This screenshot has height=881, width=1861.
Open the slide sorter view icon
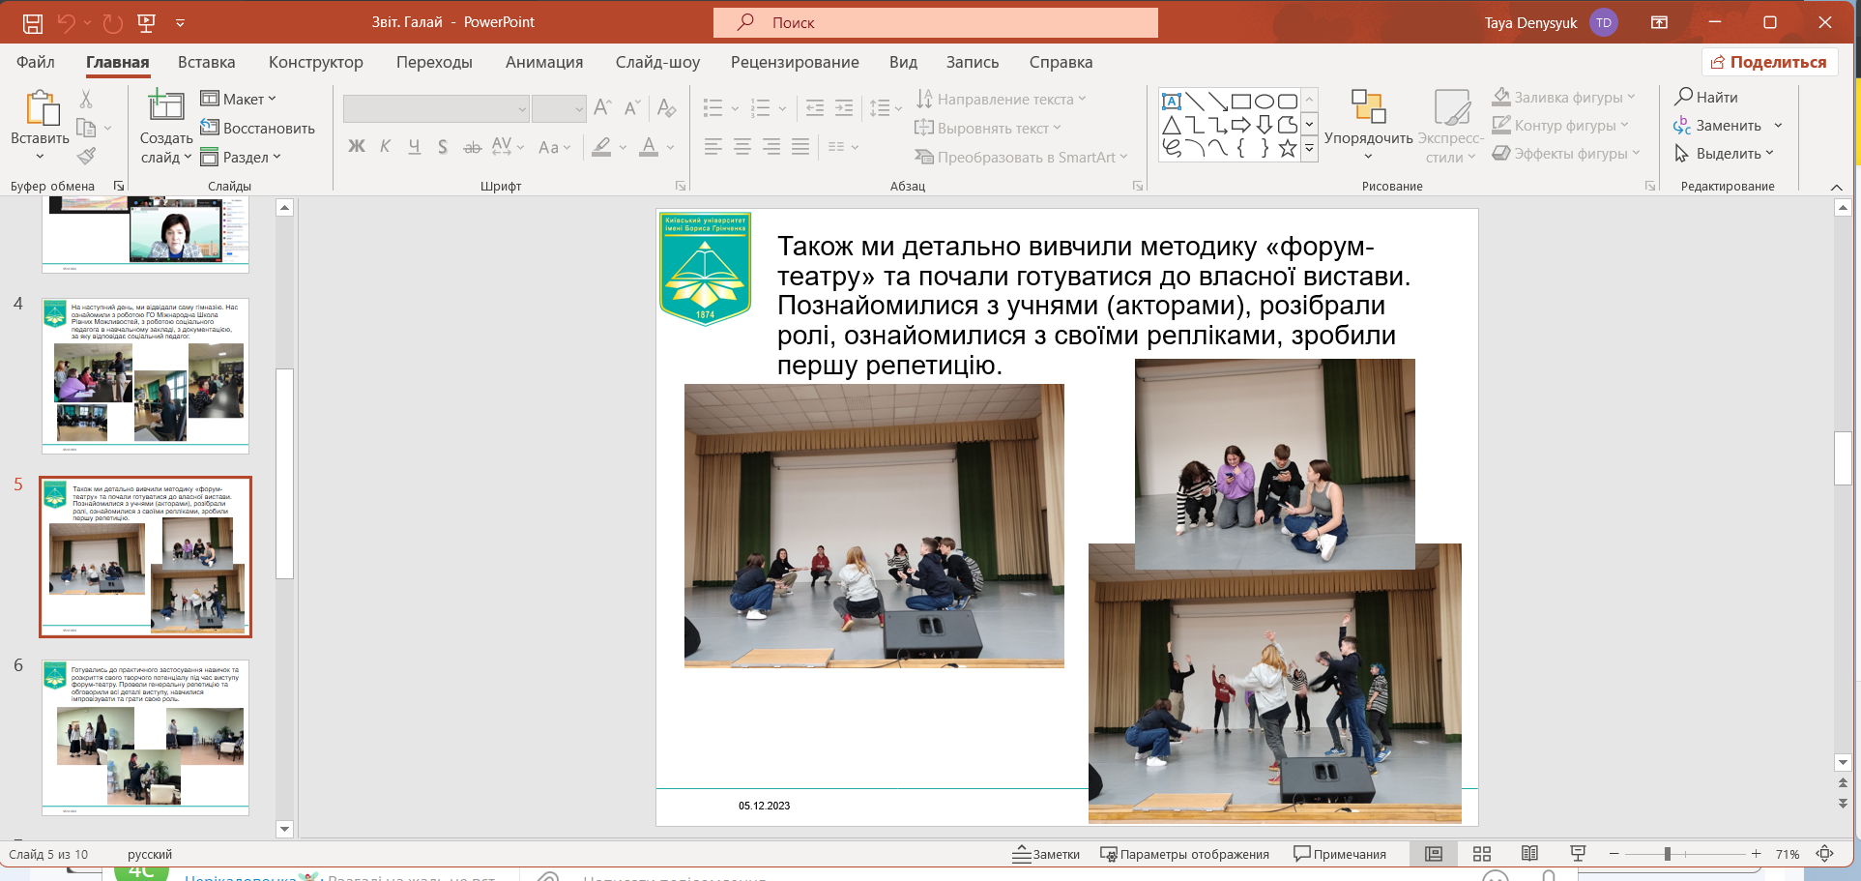[x=1481, y=854]
